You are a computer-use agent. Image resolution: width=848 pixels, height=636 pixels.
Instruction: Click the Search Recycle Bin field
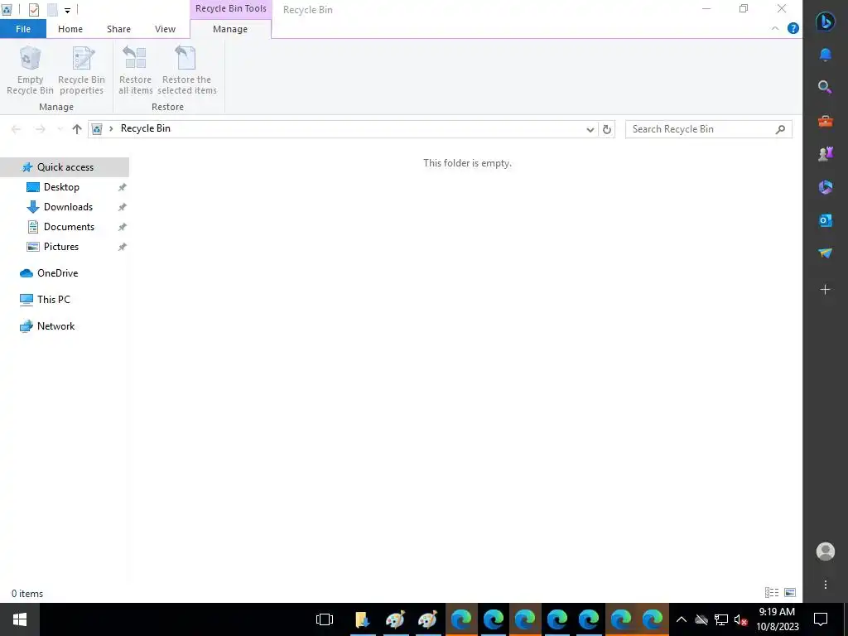[709, 129]
